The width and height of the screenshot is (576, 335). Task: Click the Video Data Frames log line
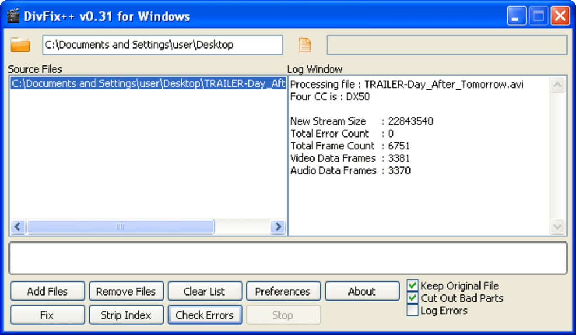(x=350, y=158)
